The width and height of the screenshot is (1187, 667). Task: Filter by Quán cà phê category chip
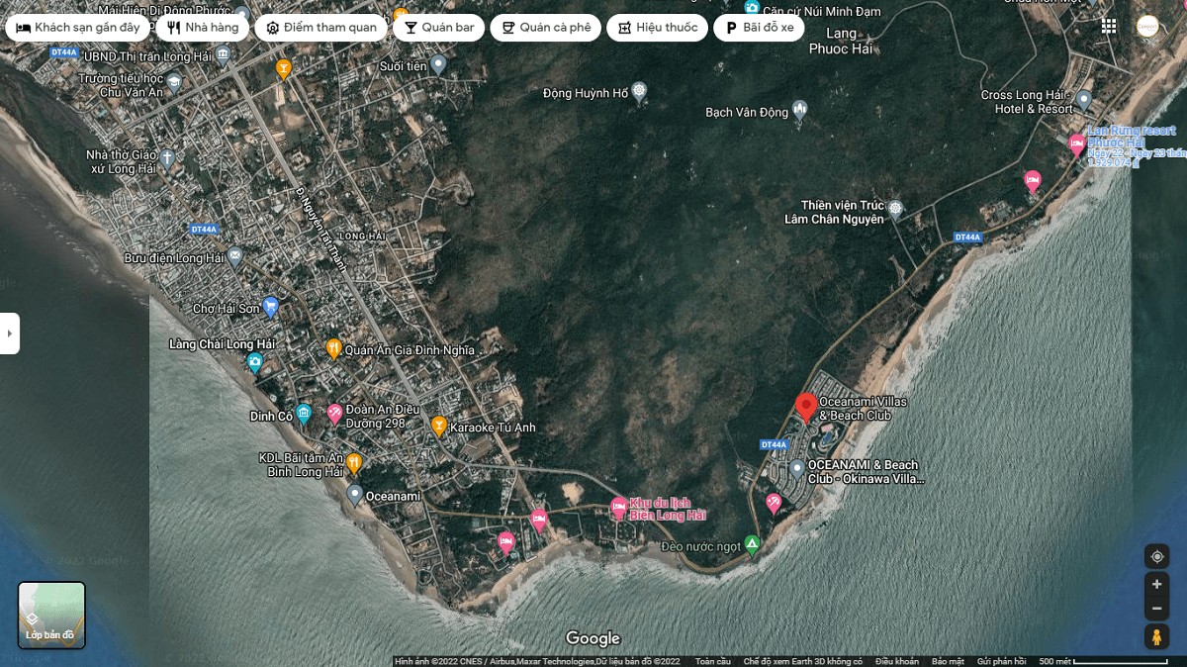coord(546,28)
